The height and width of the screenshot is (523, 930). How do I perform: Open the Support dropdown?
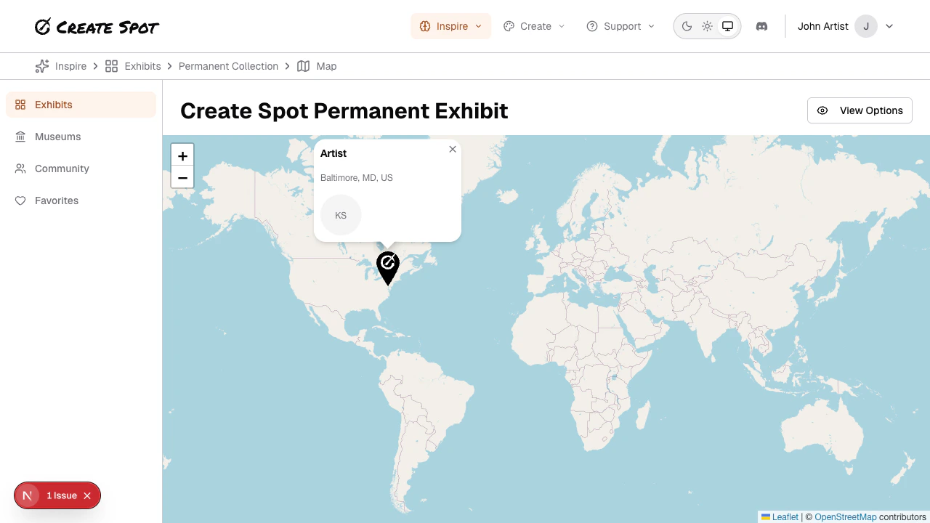[x=620, y=26]
